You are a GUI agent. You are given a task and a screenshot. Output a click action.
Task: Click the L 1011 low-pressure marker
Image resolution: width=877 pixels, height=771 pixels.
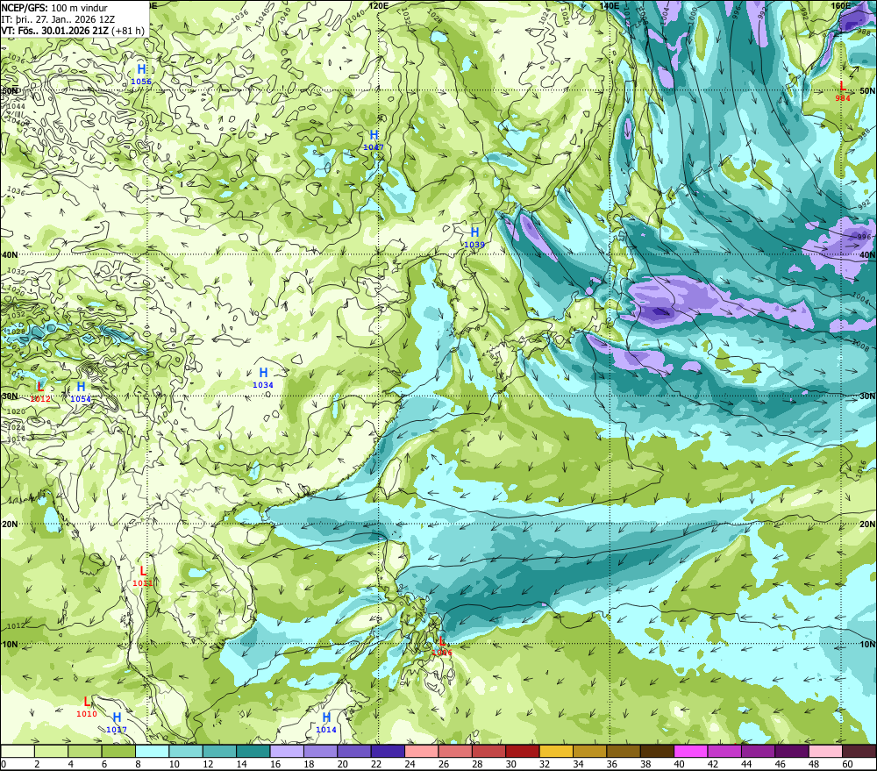pyautogui.click(x=143, y=575)
